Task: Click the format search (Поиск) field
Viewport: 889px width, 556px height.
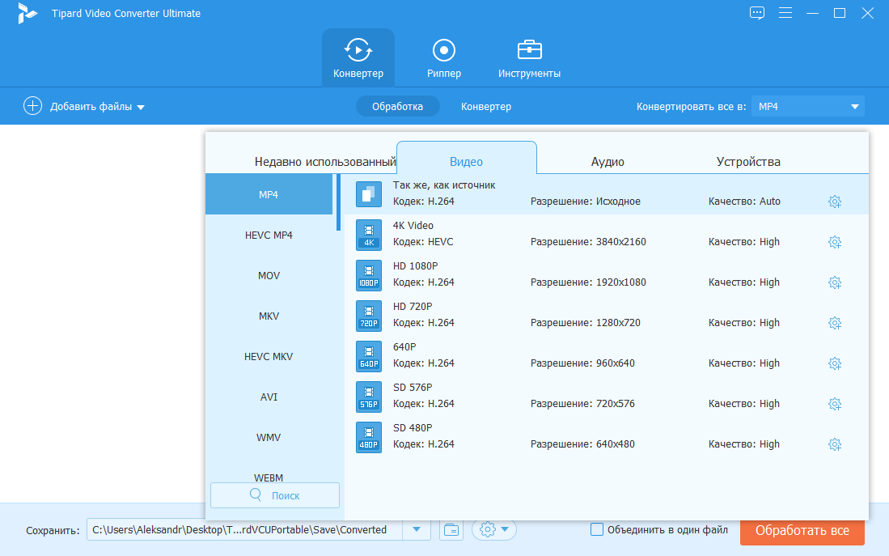Action: (x=275, y=495)
